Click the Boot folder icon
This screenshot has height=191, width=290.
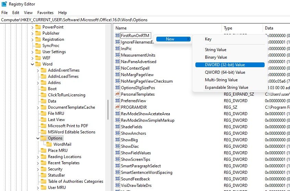pos(44,89)
